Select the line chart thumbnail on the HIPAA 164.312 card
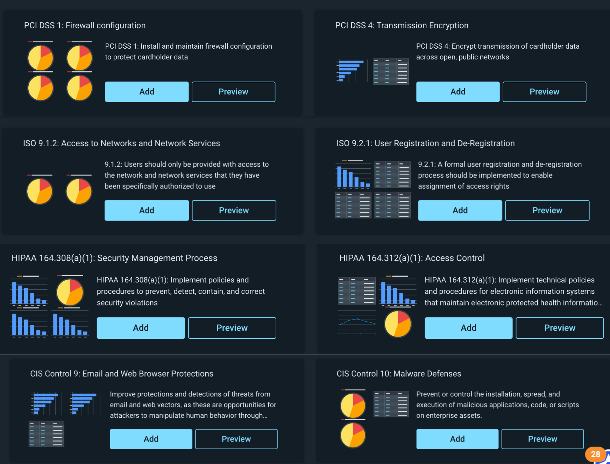Screen dimensions: 610x464 pos(356,324)
